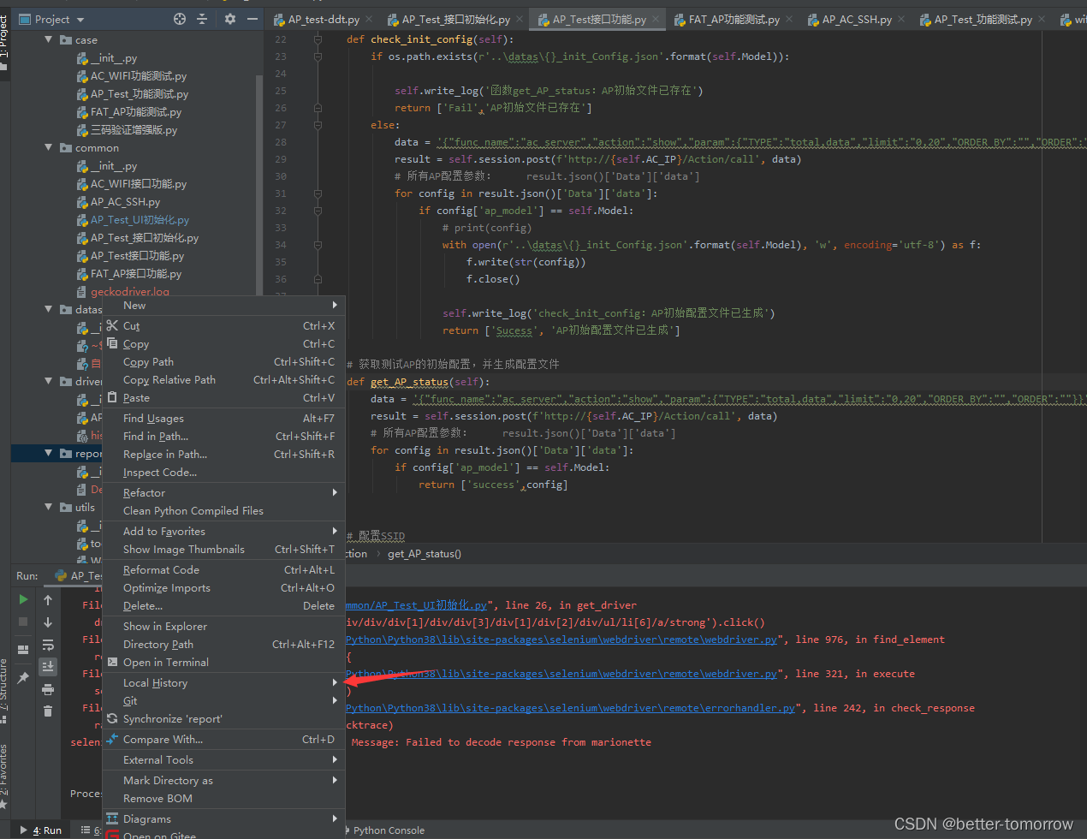Close the AP_test-ddt.py tab
This screenshot has width=1087, height=839.
369,19
